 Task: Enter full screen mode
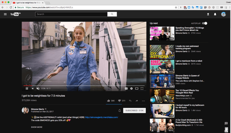click(142, 89)
